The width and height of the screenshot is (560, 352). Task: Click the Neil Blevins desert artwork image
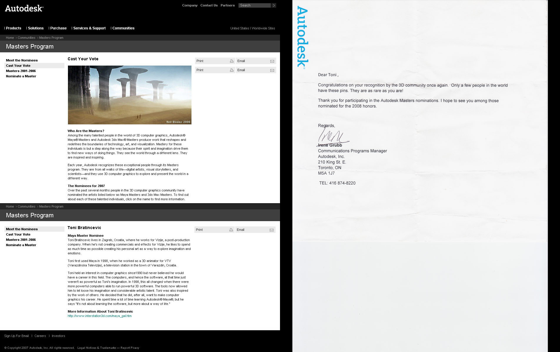pos(129,95)
